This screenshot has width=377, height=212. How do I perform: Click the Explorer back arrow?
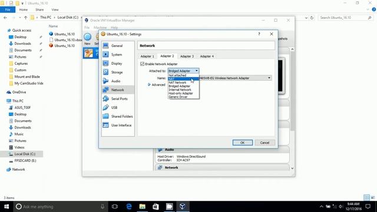5,18
